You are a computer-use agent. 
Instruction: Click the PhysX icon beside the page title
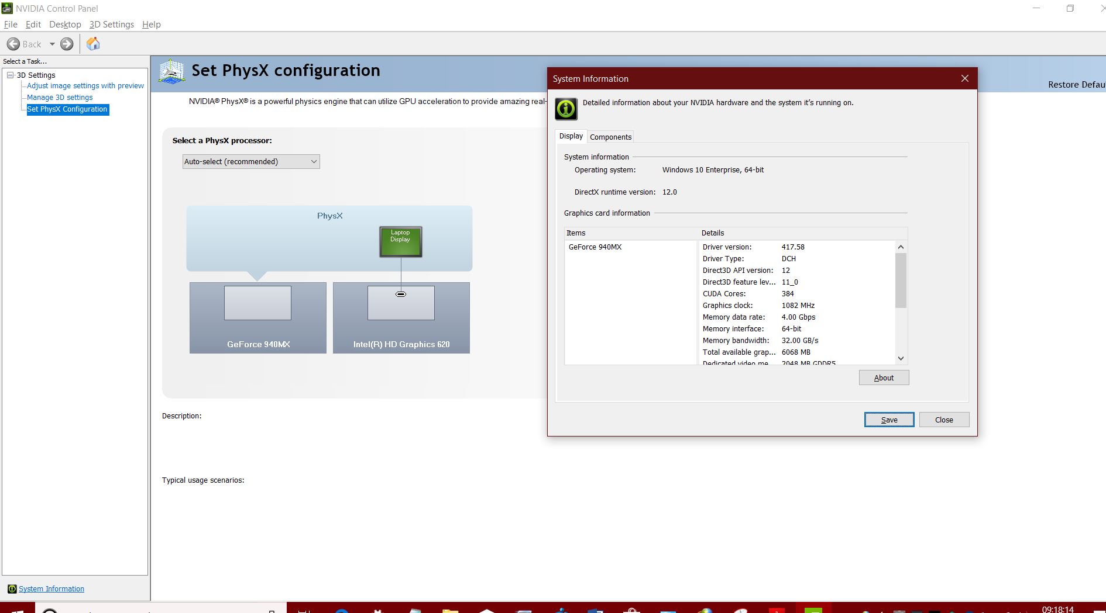click(171, 71)
